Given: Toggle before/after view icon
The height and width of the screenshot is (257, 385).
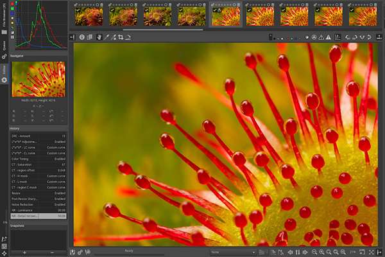Looking at the screenshot, I should [90, 37].
